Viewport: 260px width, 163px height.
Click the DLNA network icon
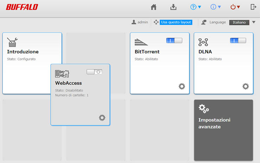(x=203, y=42)
